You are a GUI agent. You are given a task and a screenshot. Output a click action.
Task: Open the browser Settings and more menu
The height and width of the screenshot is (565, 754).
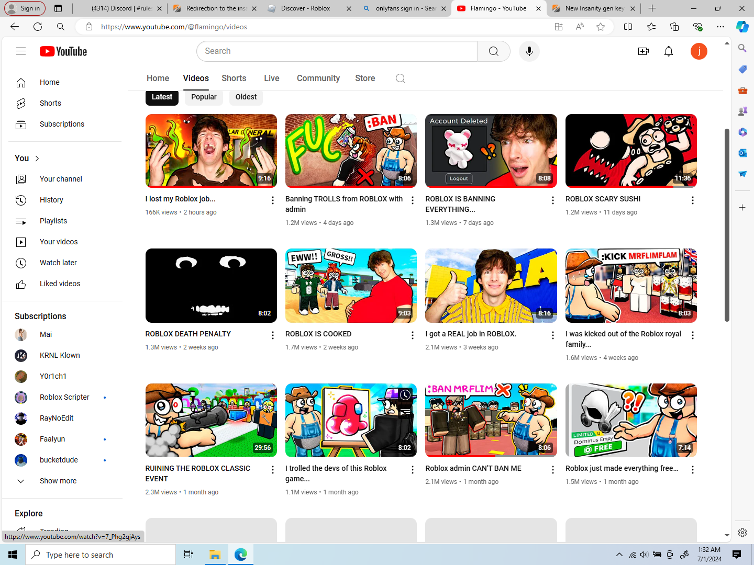(x=720, y=27)
